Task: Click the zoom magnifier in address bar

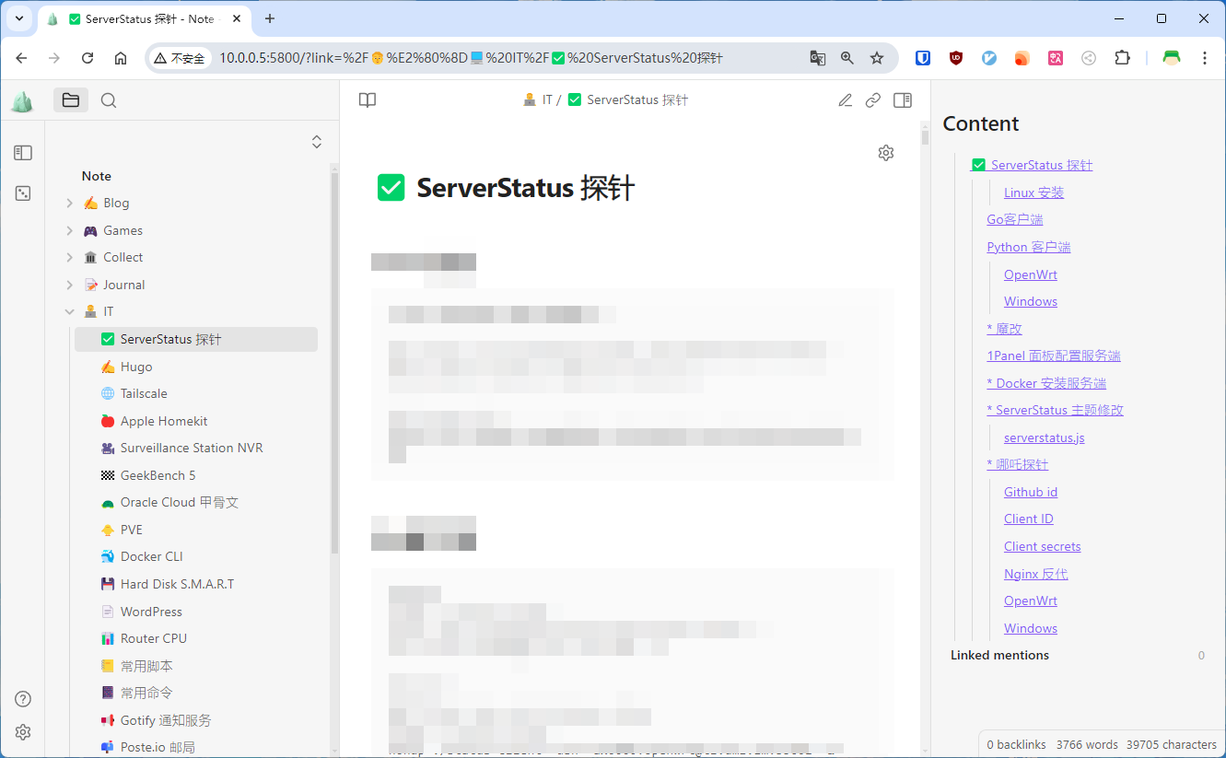Action: (x=847, y=58)
